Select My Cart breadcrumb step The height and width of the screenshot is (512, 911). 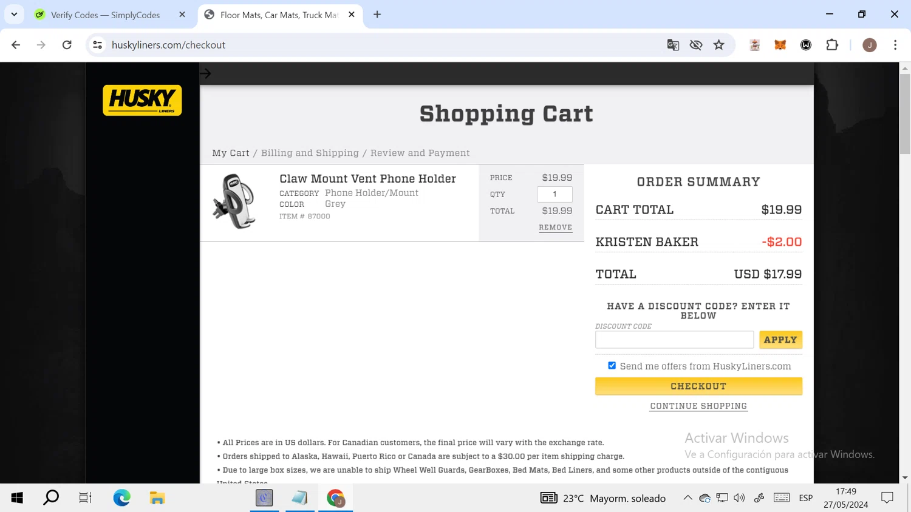pyautogui.click(x=231, y=153)
